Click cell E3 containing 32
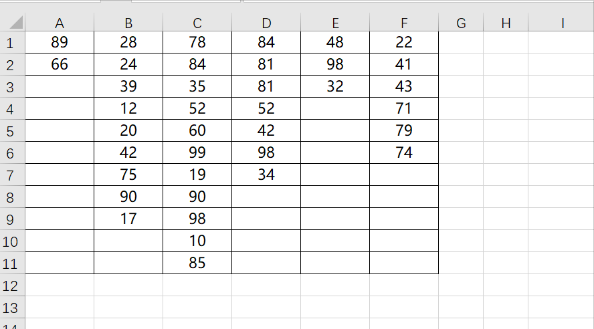This screenshot has height=329, width=594. (x=335, y=86)
